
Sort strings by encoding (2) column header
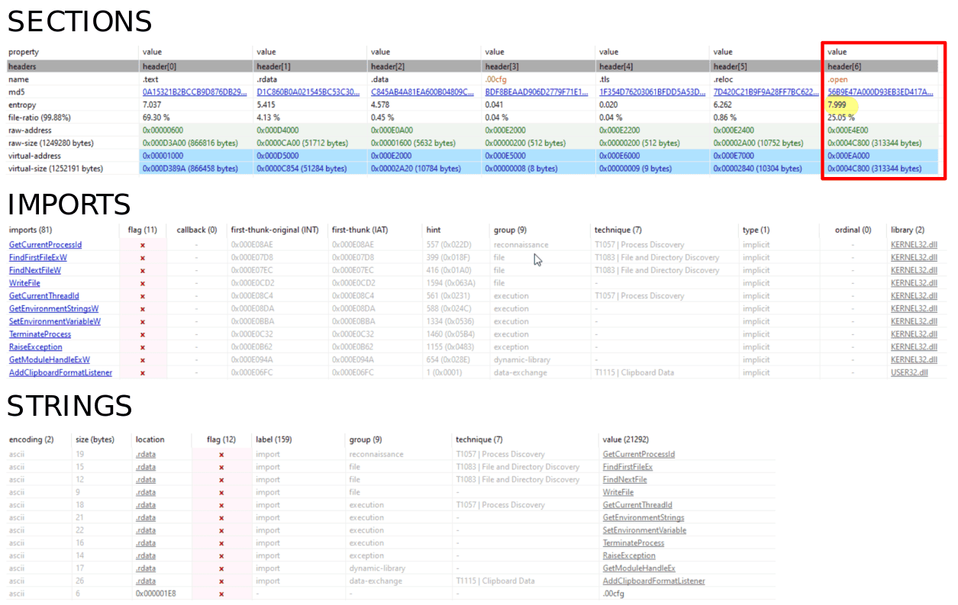(31, 439)
